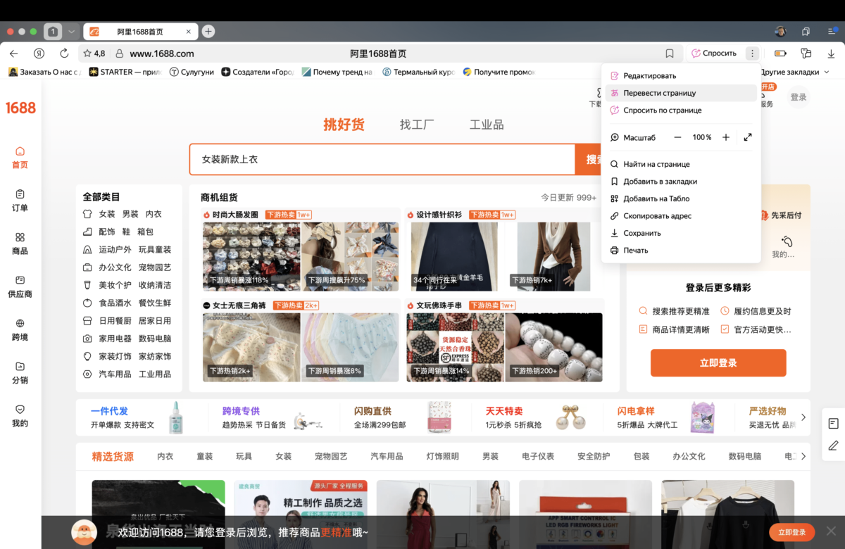Expand the Другие закладки bookmarks folder
This screenshot has width=845, height=549.
coord(795,72)
